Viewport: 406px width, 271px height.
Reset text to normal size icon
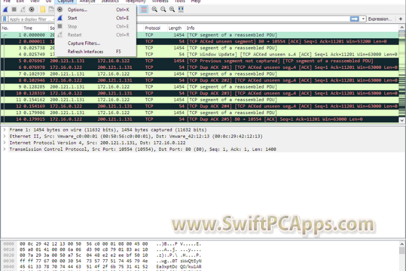click(x=172, y=10)
